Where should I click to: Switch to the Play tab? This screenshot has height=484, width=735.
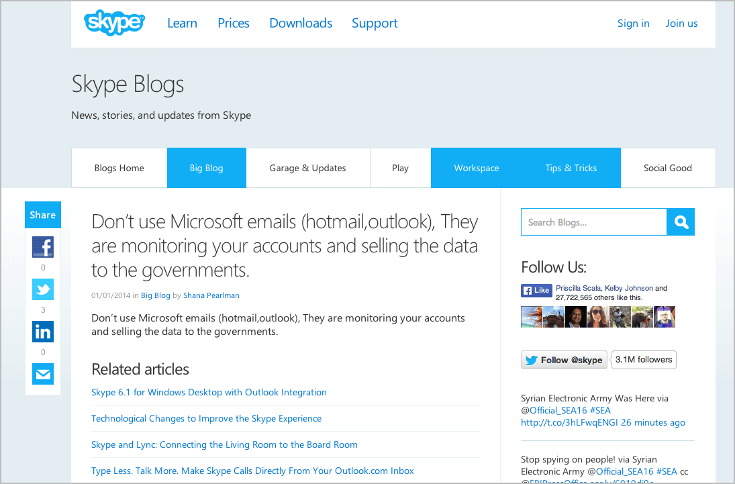pyautogui.click(x=400, y=168)
